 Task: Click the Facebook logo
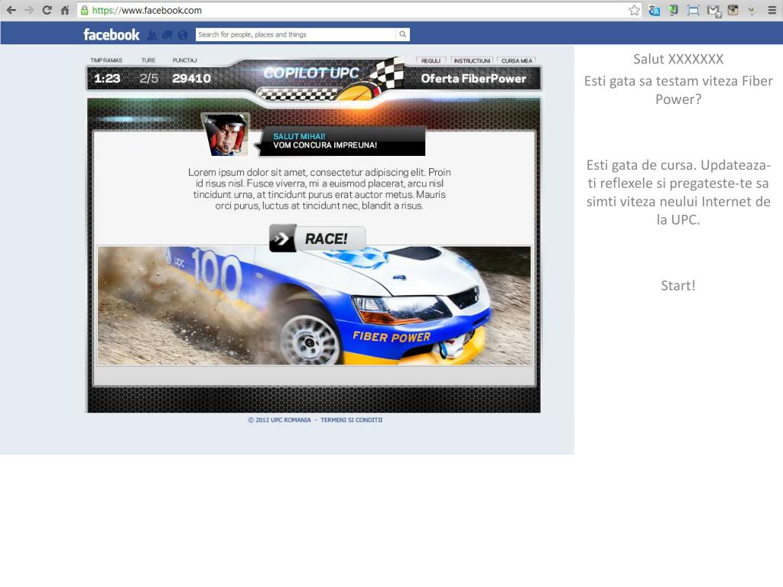pyautogui.click(x=111, y=34)
